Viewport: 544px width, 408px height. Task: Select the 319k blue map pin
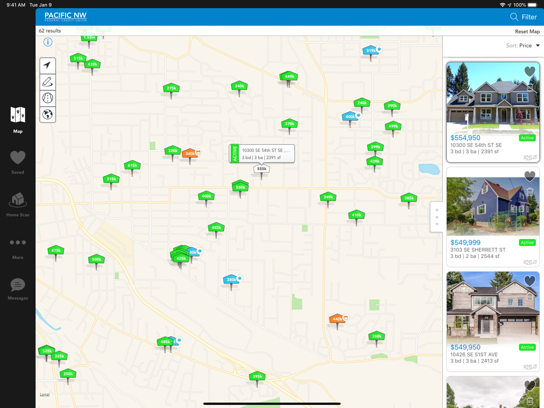click(370, 50)
